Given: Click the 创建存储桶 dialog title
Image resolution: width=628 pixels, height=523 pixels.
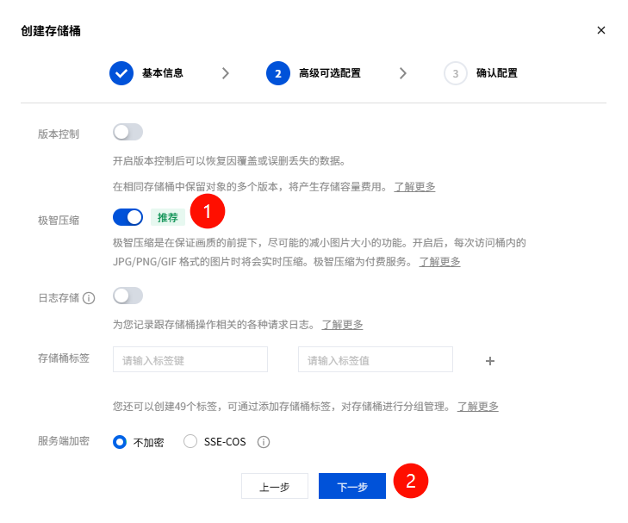Looking at the screenshot, I should 51,31.
